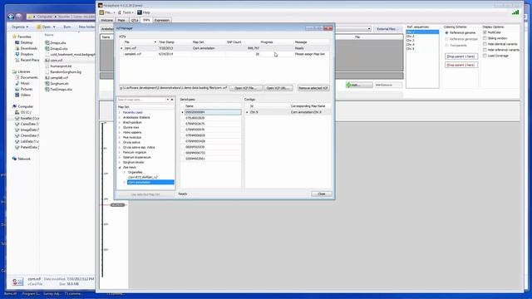Sort VCFs by Time Stamp column
This screenshot has width=532, height=299.
point(166,42)
